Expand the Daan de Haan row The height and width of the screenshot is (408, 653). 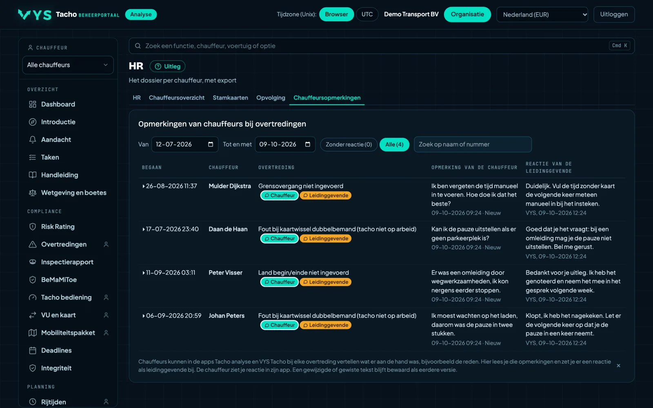pos(144,230)
